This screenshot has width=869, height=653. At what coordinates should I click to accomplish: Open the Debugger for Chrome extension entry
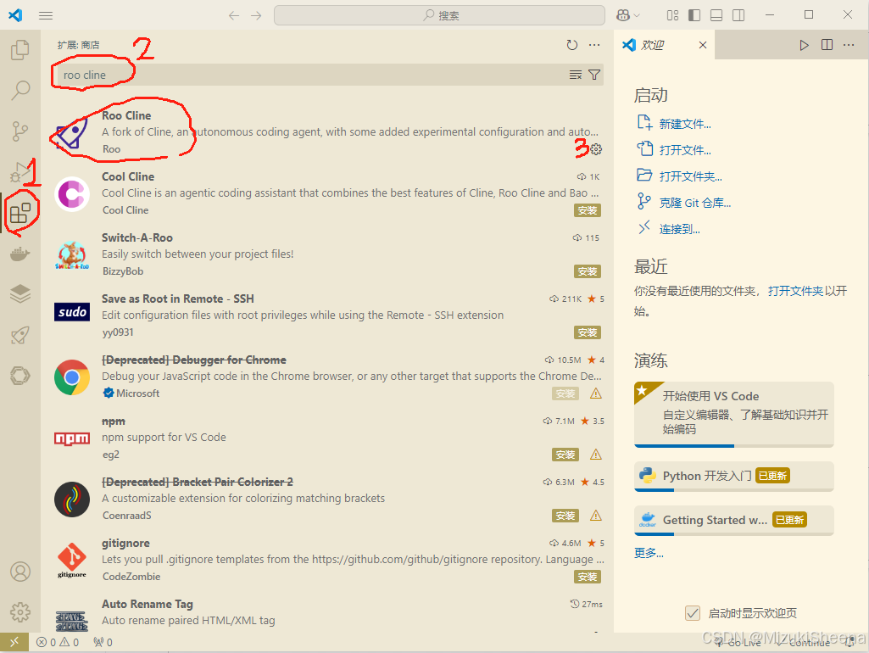[327, 377]
